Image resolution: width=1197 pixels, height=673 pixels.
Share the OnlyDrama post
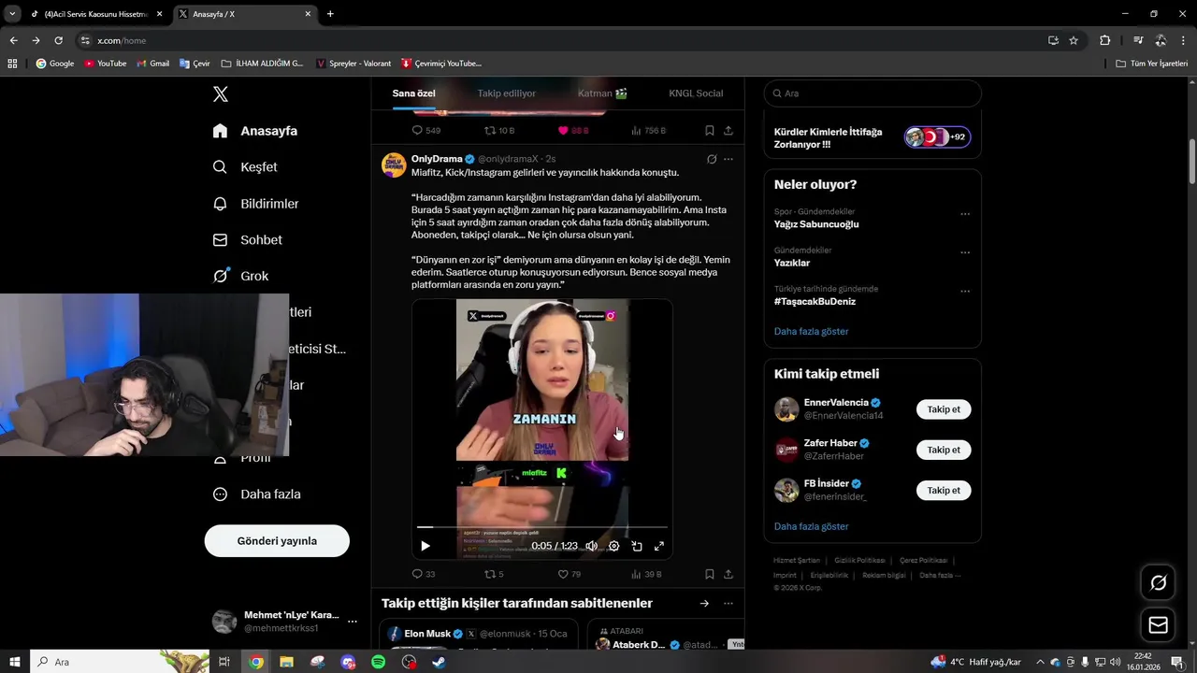click(728, 574)
